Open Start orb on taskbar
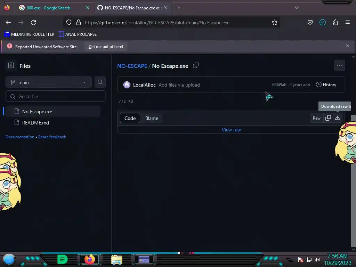The image size is (356, 267). pyautogui.click(x=9, y=260)
